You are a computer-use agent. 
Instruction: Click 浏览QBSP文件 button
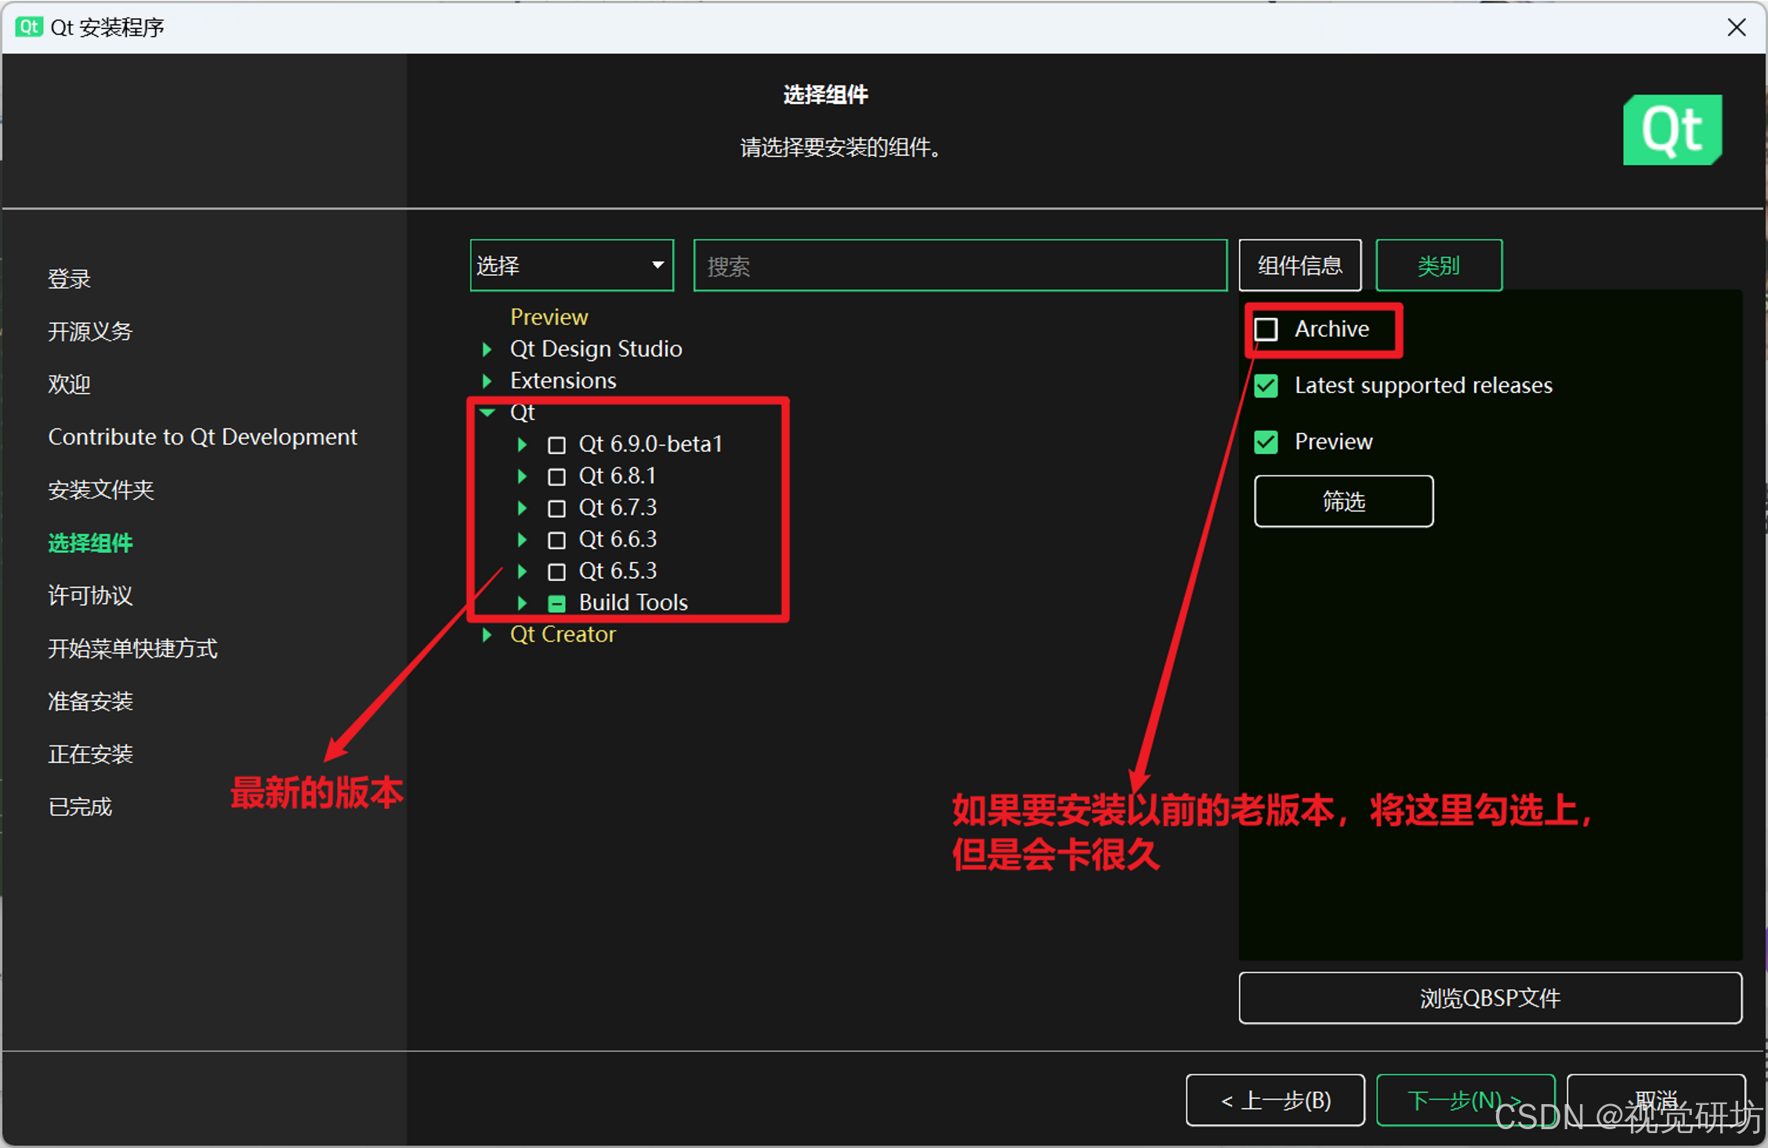(1489, 998)
